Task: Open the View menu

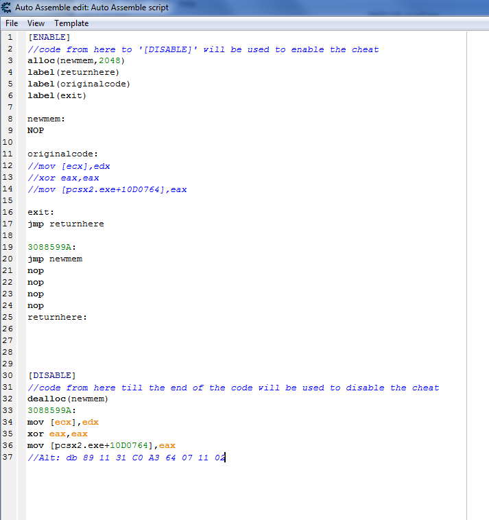Action: coord(36,23)
